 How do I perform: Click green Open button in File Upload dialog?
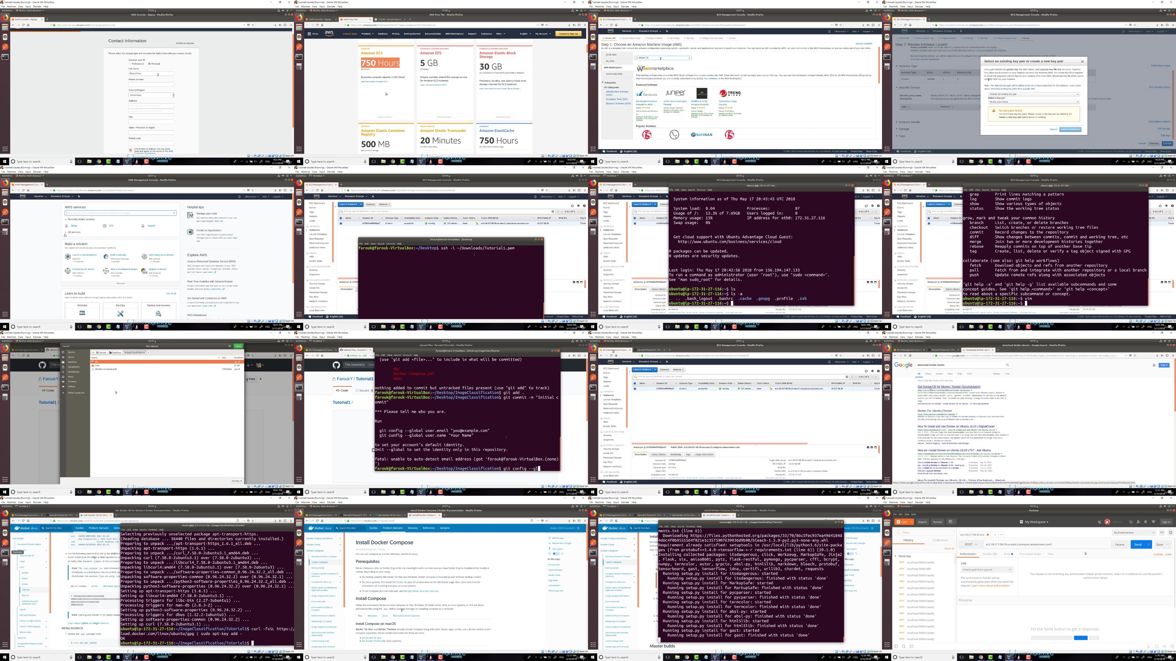click(x=238, y=346)
